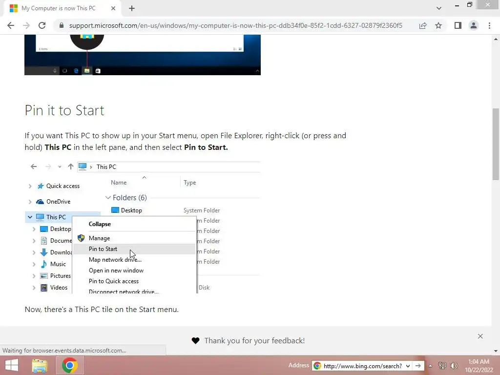Open the volume speaker icon in tray
Viewport: 500px width, 375px height.
[454, 366]
